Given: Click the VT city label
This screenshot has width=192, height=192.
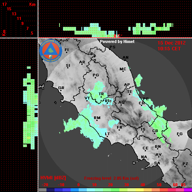Looking at the screenshot, I should tap(87, 98).
